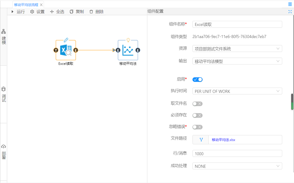The height and width of the screenshot is (183, 294).
Task: Click the 运行 run button
Action: [x=18, y=12]
